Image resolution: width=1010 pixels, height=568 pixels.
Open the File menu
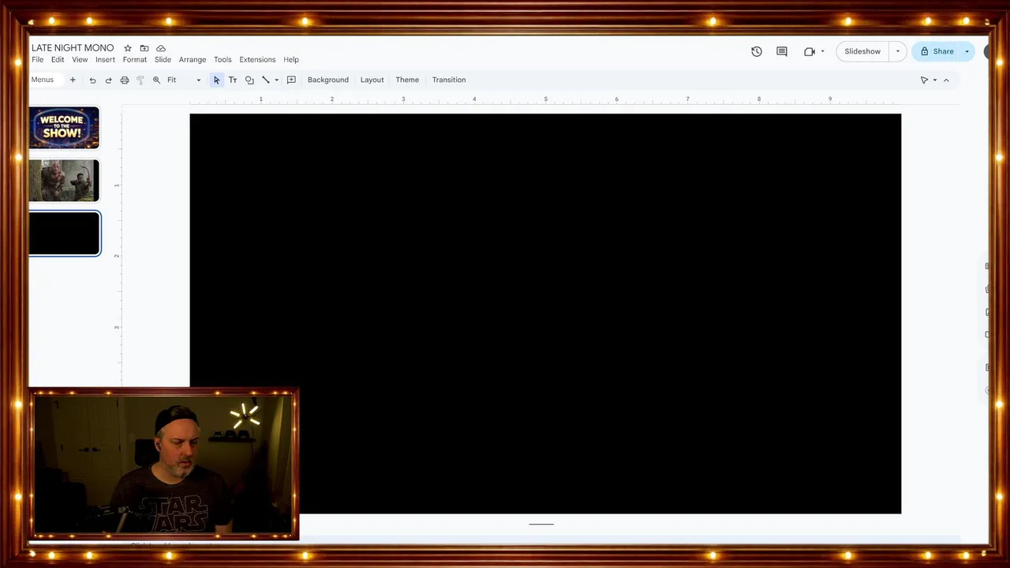(37, 60)
